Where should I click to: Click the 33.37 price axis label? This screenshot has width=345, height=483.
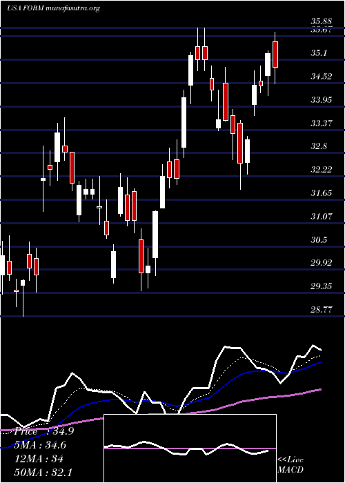(321, 124)
